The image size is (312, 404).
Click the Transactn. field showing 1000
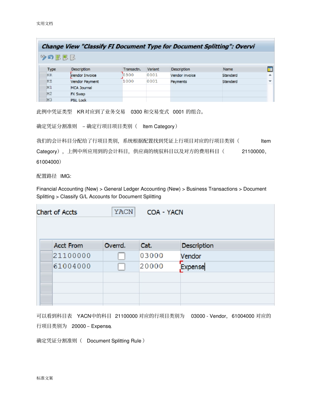[x=134, y=81]
